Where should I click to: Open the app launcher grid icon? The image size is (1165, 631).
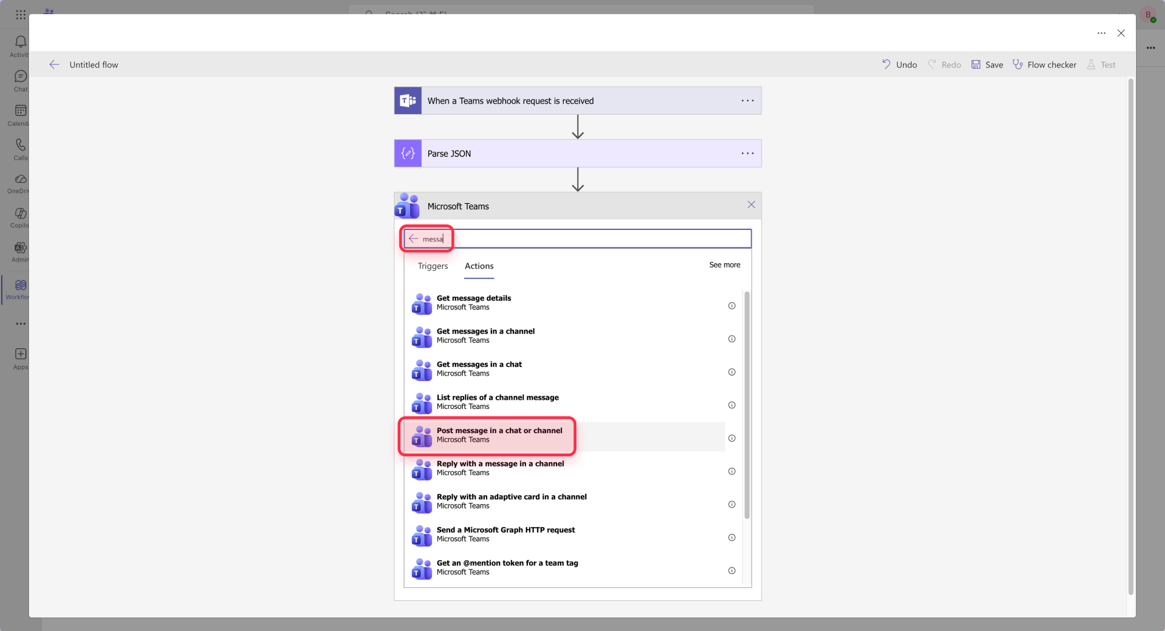tap(21, 13)
